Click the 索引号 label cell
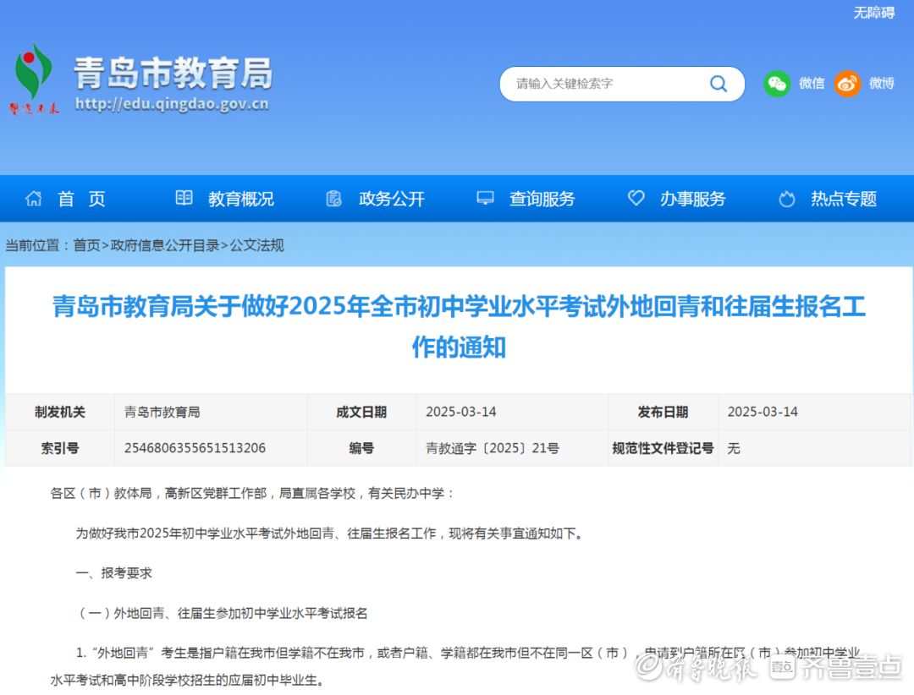Screen dimensions: 914x695 coord(60,448)
